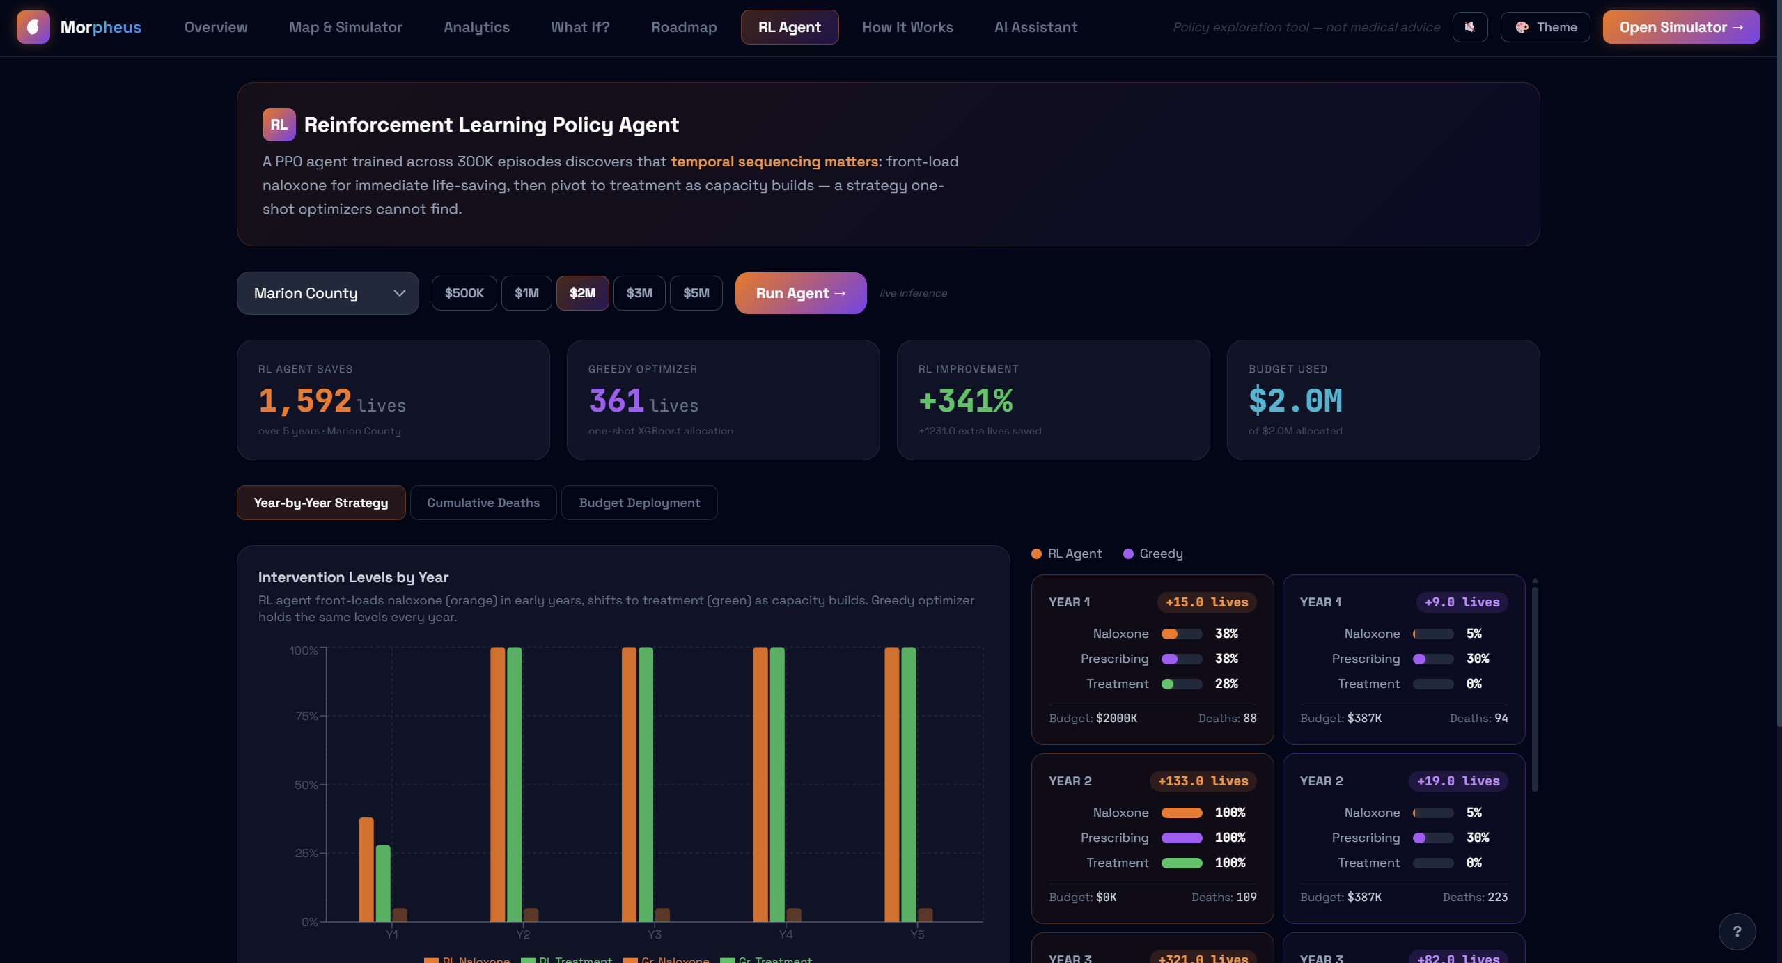This screenshot has width=1782, height=963.
Task: Click the Morpheus logo icon
Action: [33, 27]
